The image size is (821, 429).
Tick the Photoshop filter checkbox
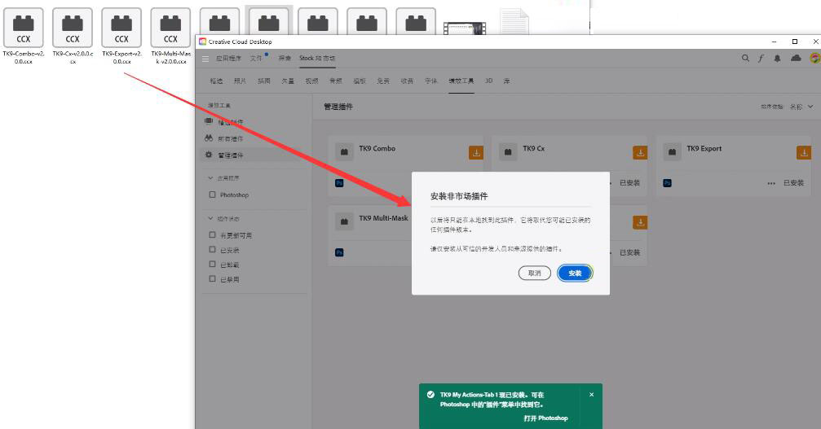click(212, 195)
